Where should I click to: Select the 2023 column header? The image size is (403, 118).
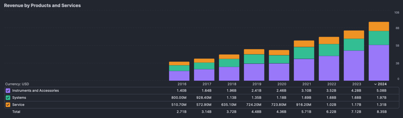tap(357, 84)
